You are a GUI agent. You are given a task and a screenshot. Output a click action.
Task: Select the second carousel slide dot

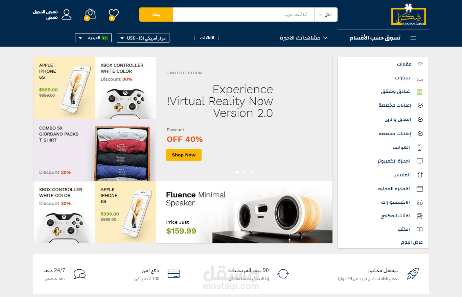[x=245, y=172]
